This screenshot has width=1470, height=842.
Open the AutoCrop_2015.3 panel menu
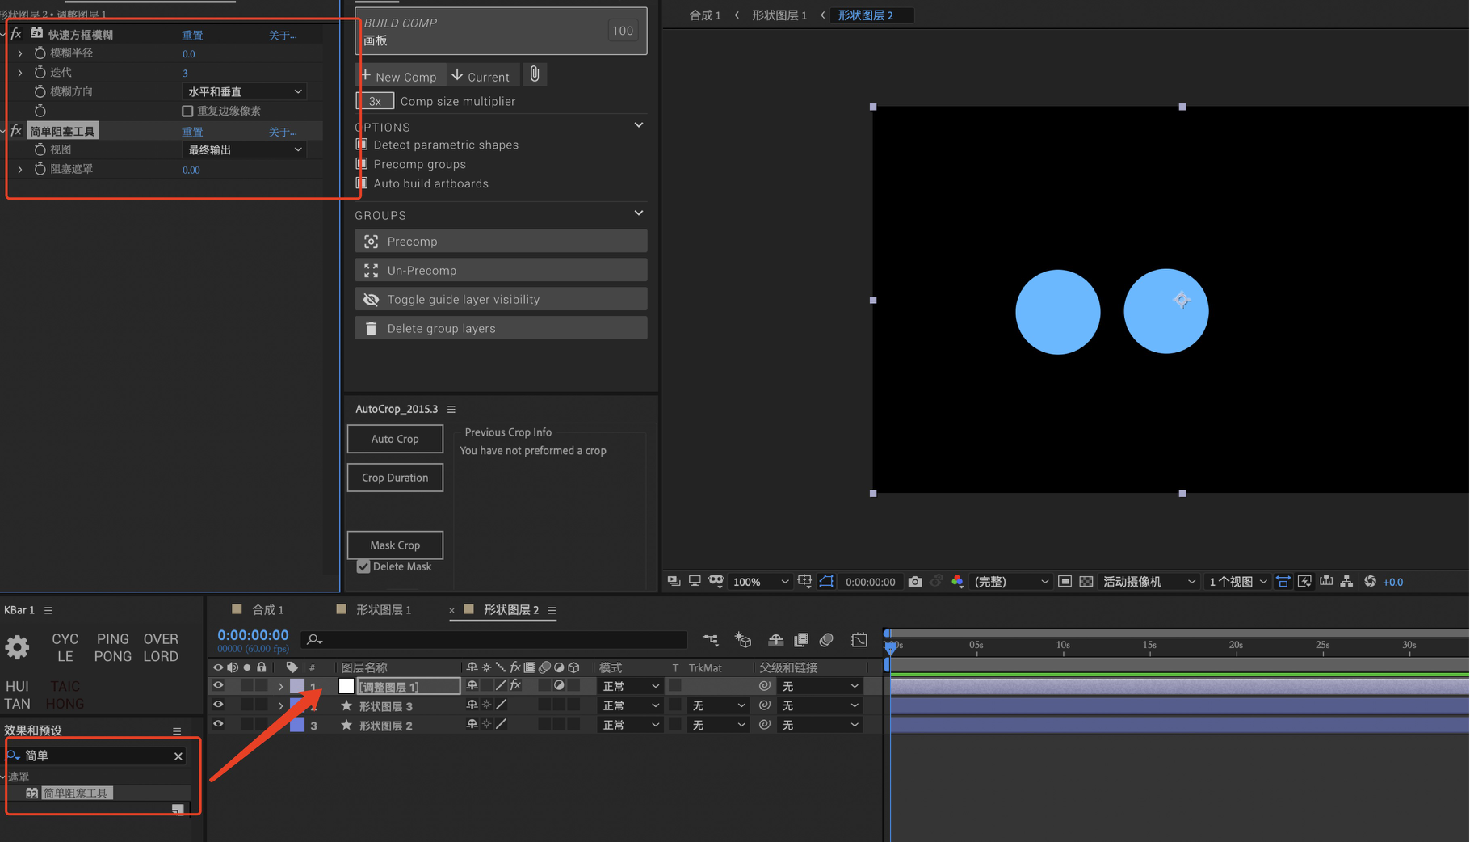(451, 410)
